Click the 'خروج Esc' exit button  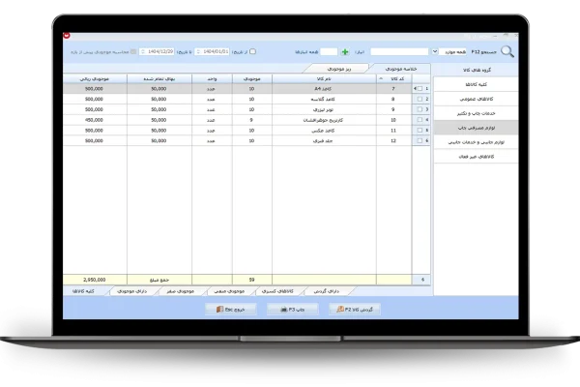click(230, 310)
